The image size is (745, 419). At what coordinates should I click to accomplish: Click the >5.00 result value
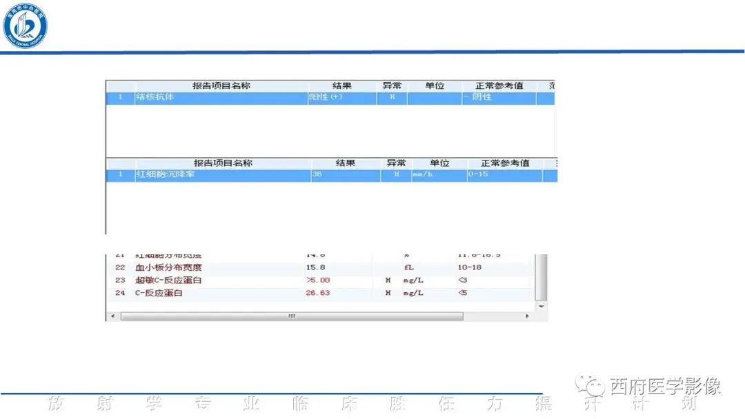point(318,280)
